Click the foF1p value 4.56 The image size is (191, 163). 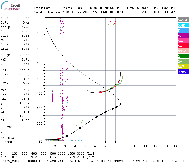pyautogui.click(x=25, y=27)
